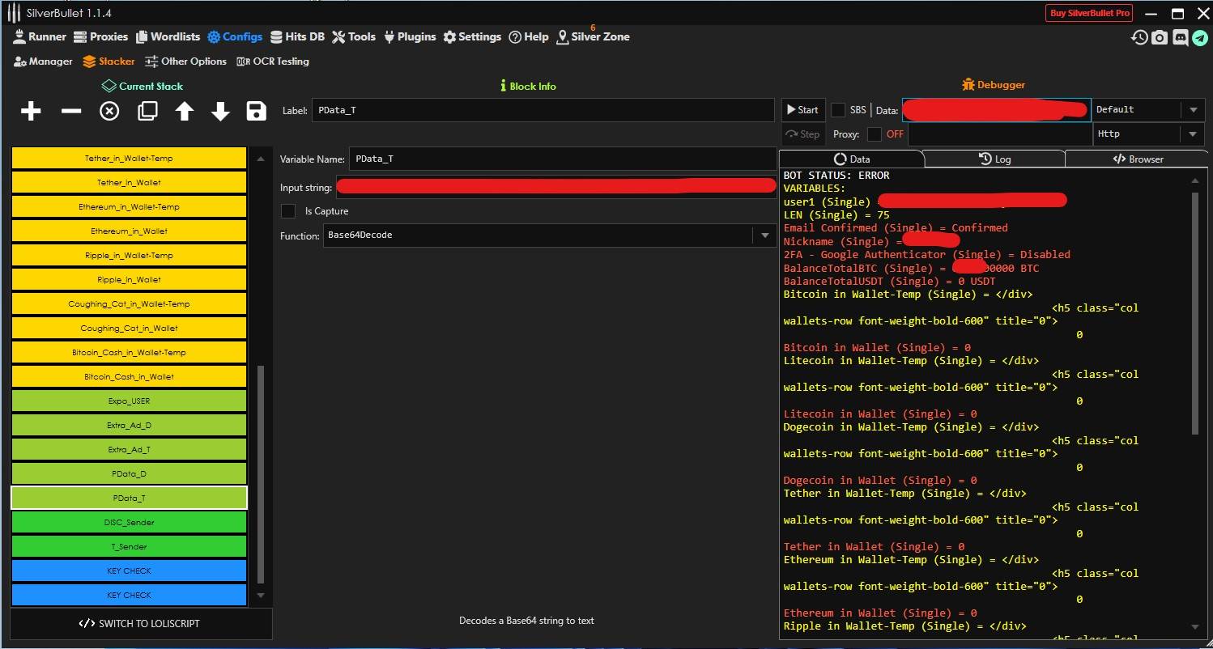Click the plus icon to add a block
The width and height of the screenshot is (1213, 649).
click(x=31, y=111)
